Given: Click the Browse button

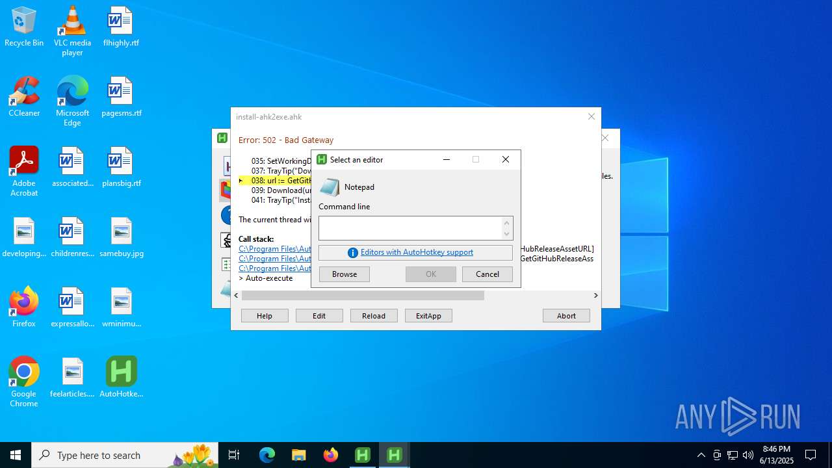Looking at the screenshot, I should pyautogui.click(x=344, y=274).
